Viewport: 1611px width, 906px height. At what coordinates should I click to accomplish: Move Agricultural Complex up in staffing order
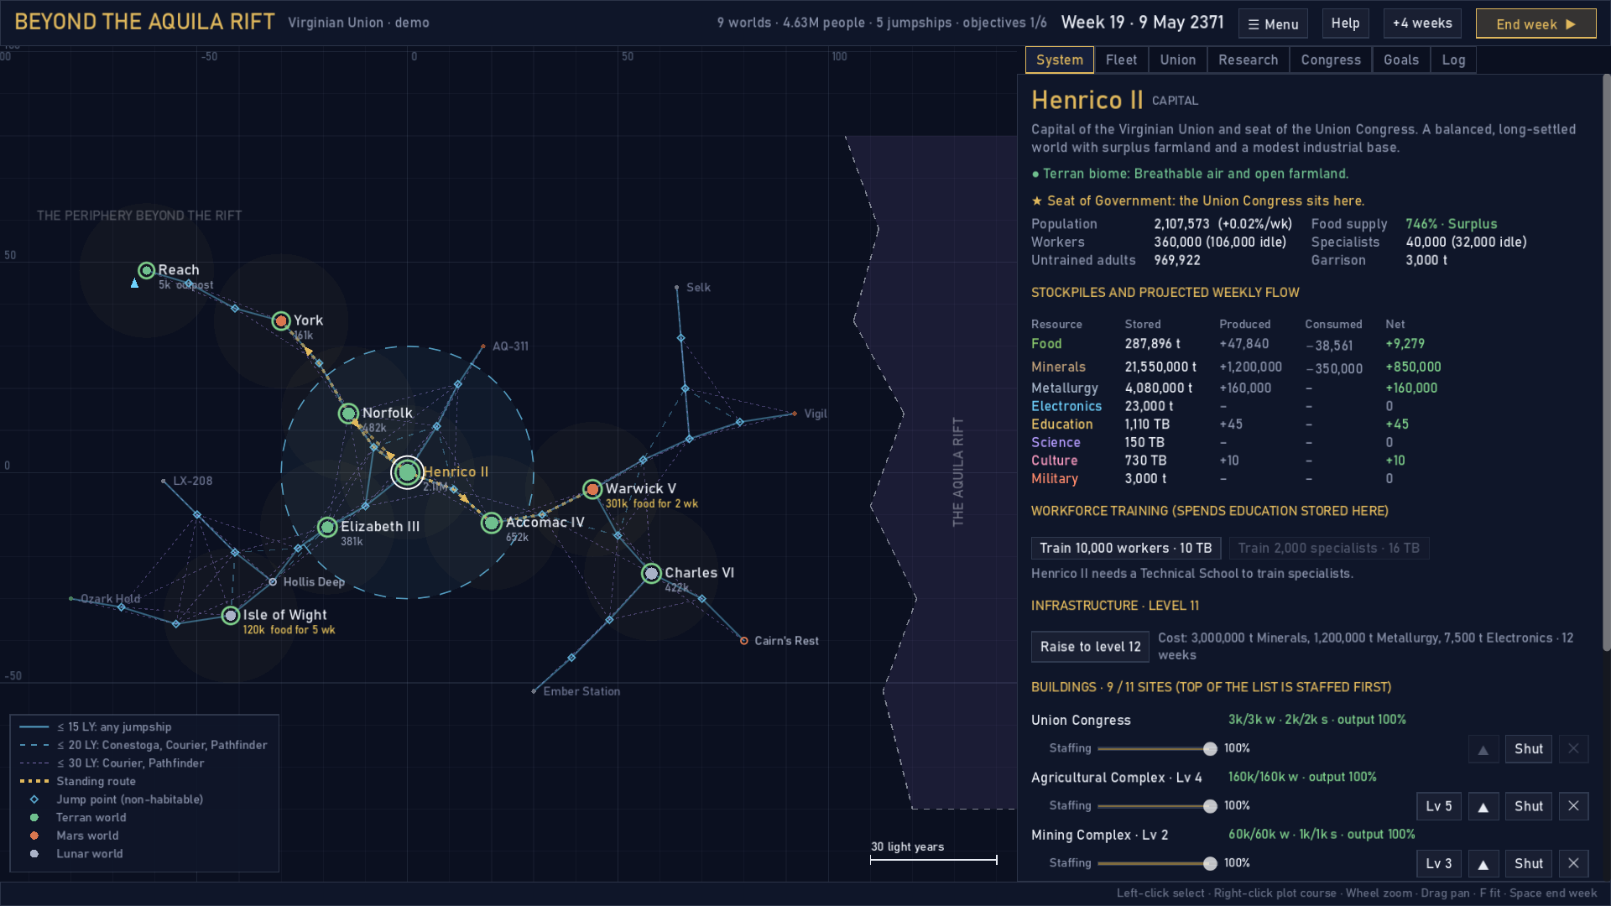tap(1483, 807)
